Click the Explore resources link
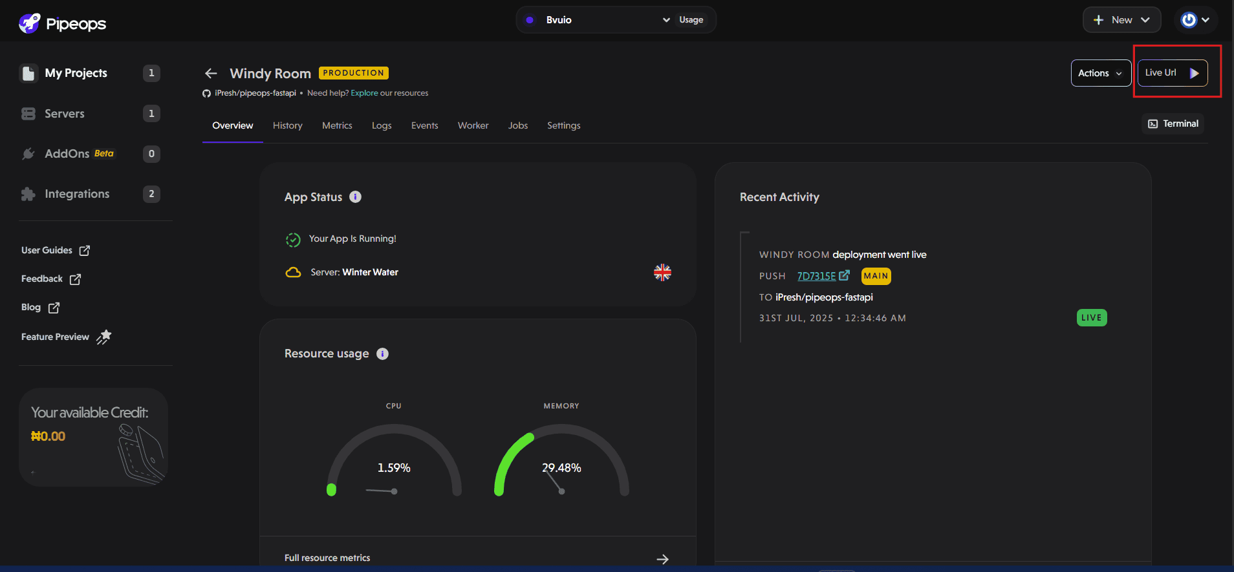This screenshot has width=1234, height=572. coord(364,93)
